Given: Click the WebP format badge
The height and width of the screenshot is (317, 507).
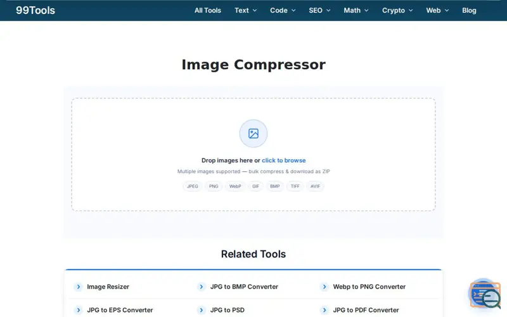Looking at the screenshot, I should pos(235,186).
